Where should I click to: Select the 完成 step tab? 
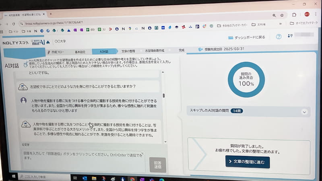click(182, 50)
